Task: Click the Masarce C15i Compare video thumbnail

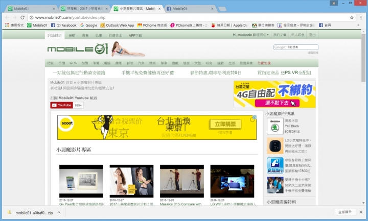Action: click(x=182, y=181)
